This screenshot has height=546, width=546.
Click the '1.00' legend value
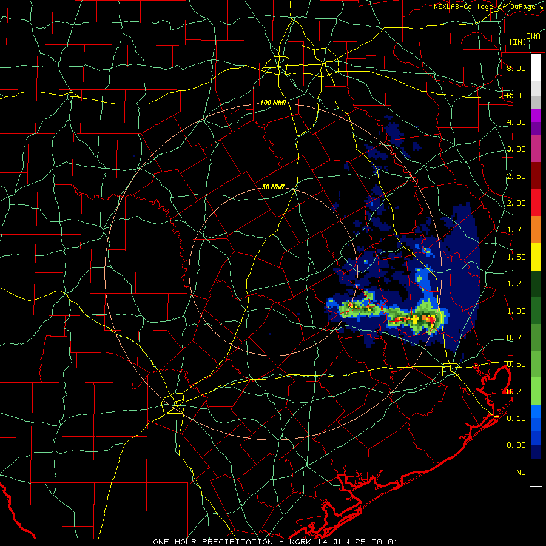coord(516,311)
